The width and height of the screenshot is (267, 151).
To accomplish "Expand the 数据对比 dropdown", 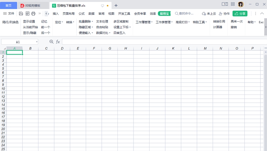I will 103,33.
